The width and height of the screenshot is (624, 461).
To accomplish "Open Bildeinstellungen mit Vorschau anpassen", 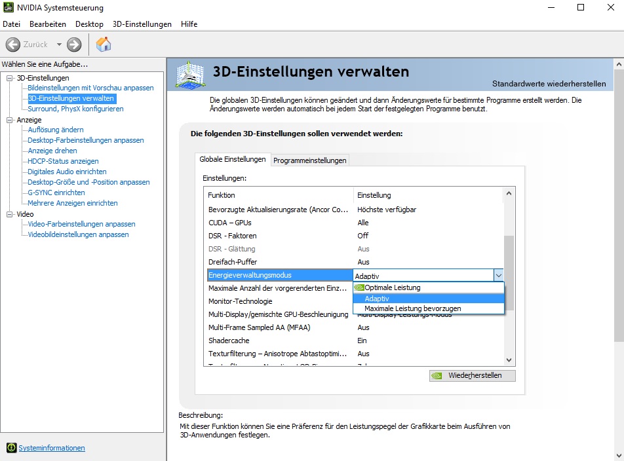I will [x=90, y=88].
